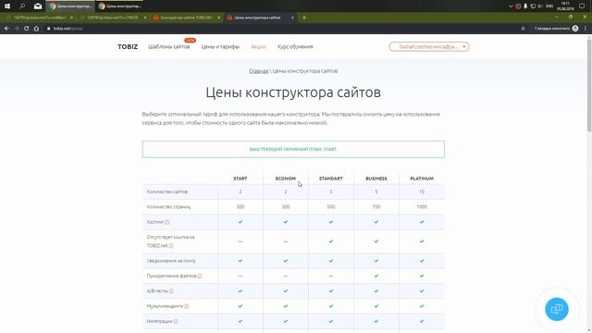592x333 pixels.
Task: Go forward in browser history
Action: coord(17,29)
